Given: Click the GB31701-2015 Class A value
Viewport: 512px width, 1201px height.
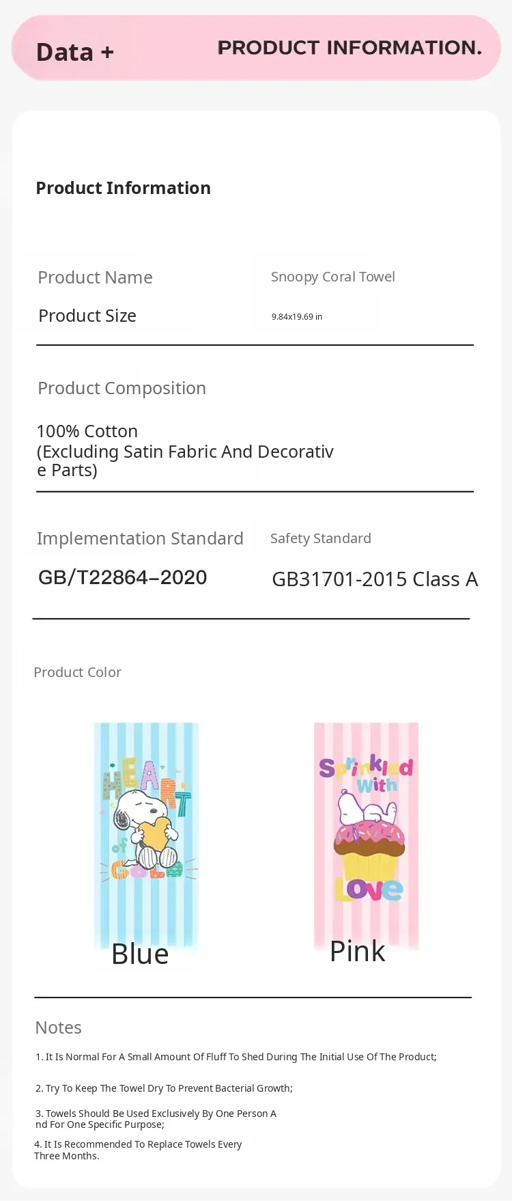Looking at the screenshot, I should [x=374, y=579].
